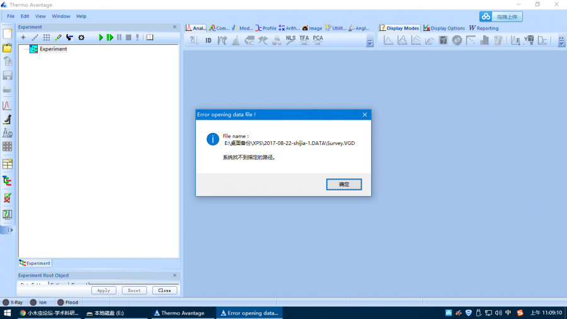Viewport: 567px width, 319px height.
Task: Open the Help menu
Action: [81, 16]
